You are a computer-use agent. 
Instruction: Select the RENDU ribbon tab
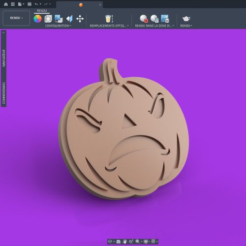pos(42,11)
